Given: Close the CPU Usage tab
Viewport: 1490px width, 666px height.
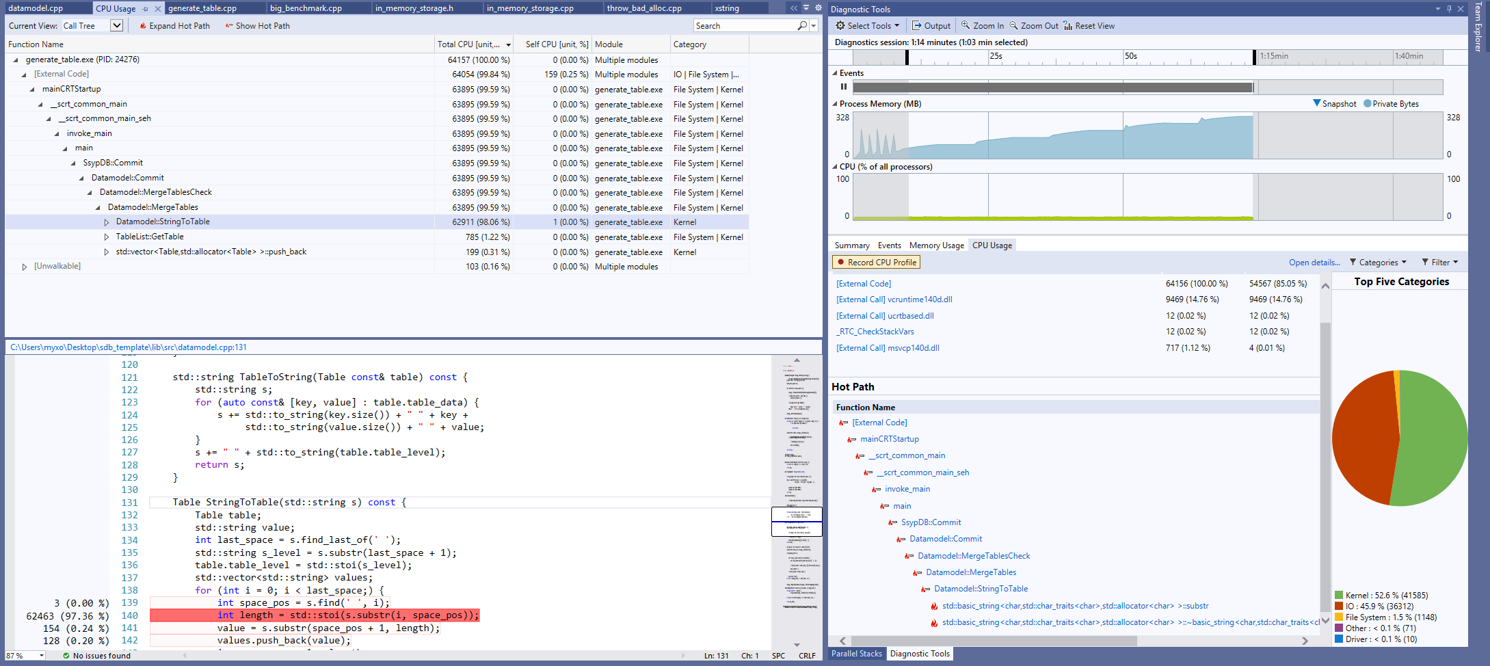Looking at the screenshot, I should coord(158,9).
